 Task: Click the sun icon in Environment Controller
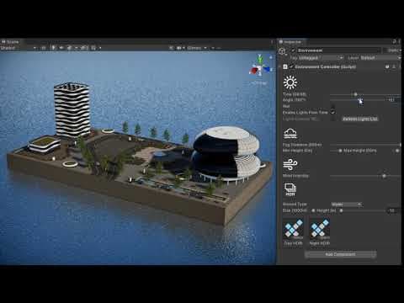(290, 82)
